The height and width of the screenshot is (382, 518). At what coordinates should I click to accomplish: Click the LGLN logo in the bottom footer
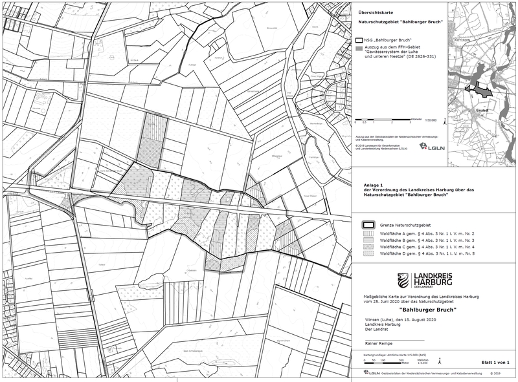point(373,373)
